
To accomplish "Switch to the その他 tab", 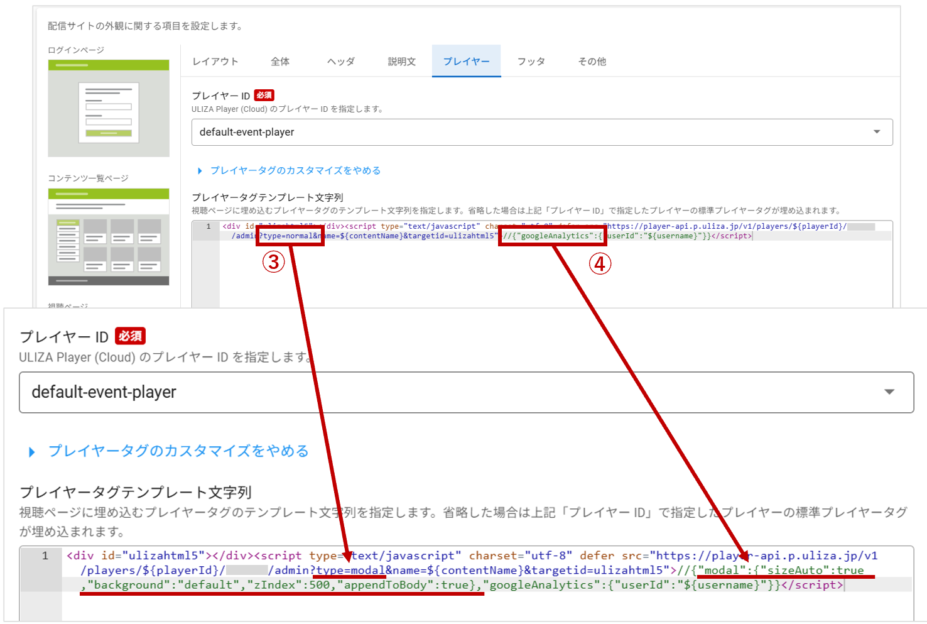I will click(592, 62).
